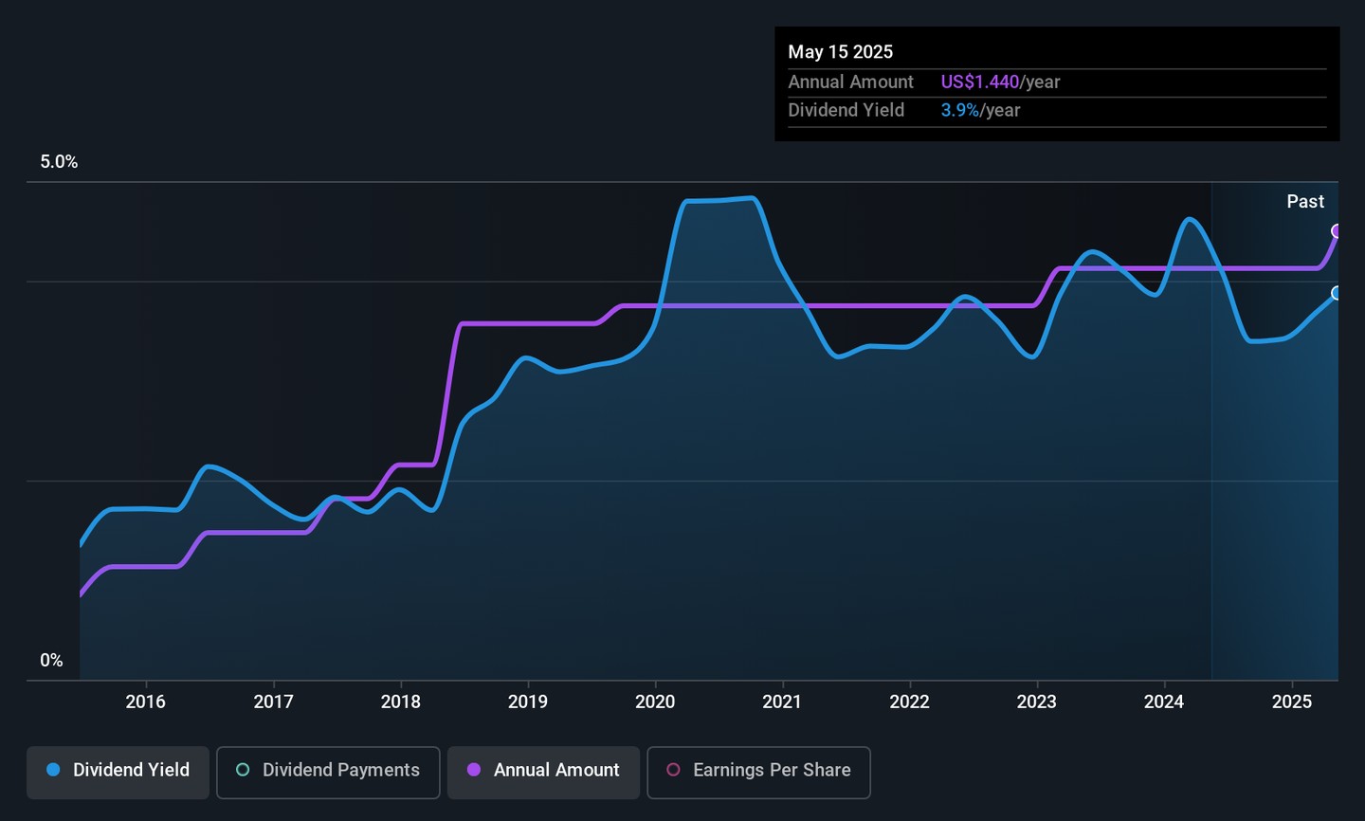Screen dimensions: 1365x821
Task: Click the 2016 label on the x-axis
Action: click(145, 702)
